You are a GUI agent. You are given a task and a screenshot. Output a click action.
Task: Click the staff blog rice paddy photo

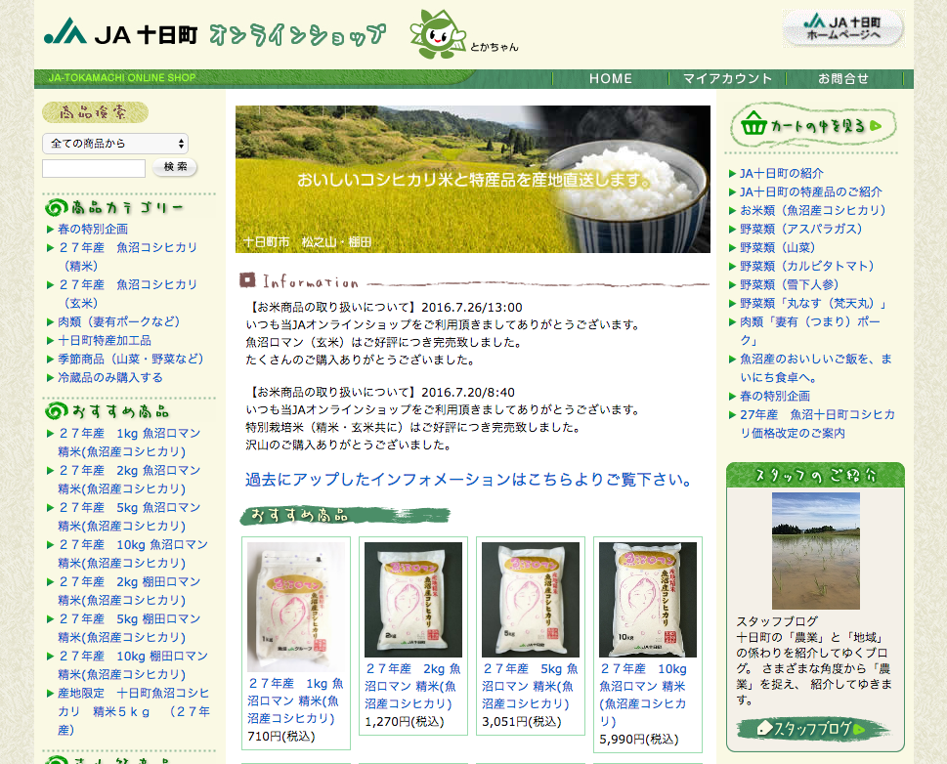point(816,551)
